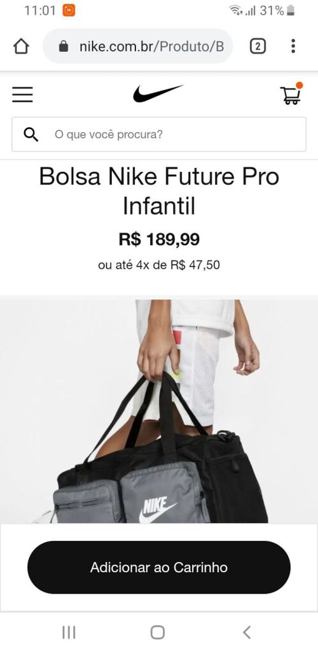Select the nike.com.br address bar
318x654 pixels.
pyautogui.click(x=137, y=46)
